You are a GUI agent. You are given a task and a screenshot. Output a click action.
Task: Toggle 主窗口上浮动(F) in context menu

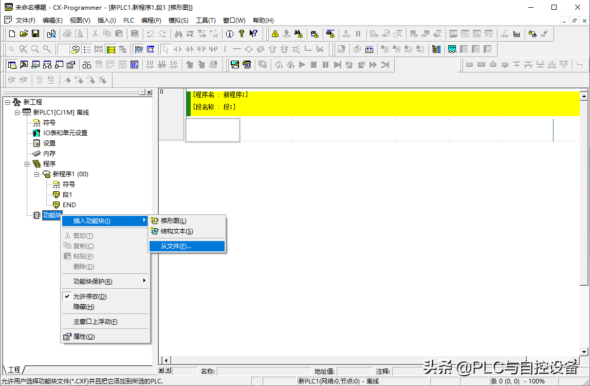pos(95,322)
